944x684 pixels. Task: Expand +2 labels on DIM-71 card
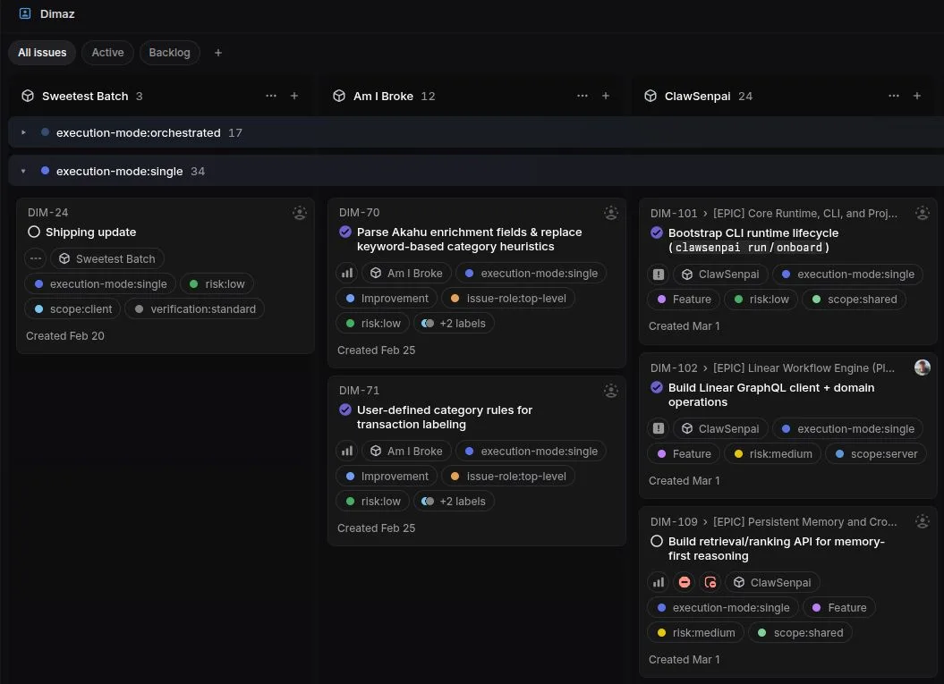[x=454, y=501]
